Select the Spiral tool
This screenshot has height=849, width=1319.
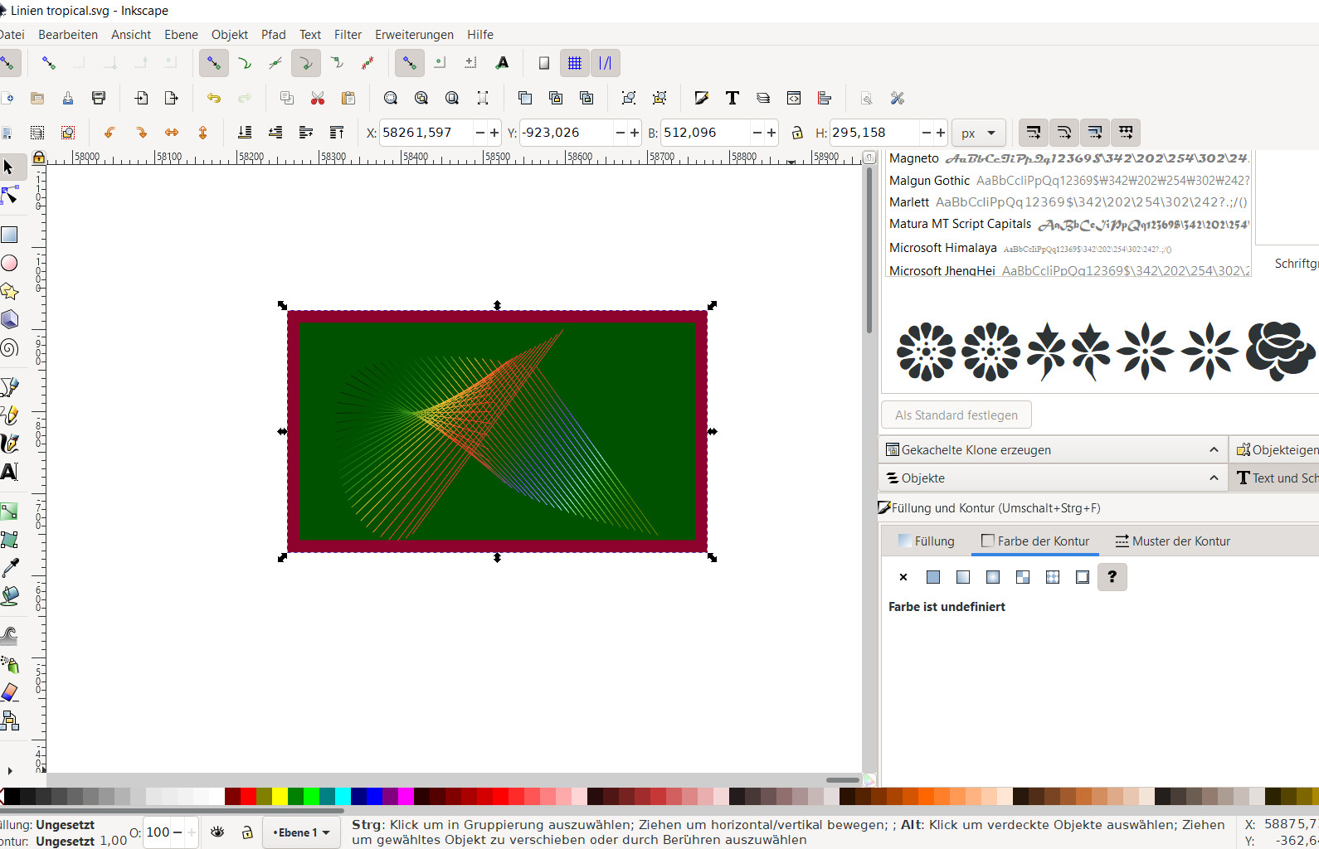(x=10, y=348)
